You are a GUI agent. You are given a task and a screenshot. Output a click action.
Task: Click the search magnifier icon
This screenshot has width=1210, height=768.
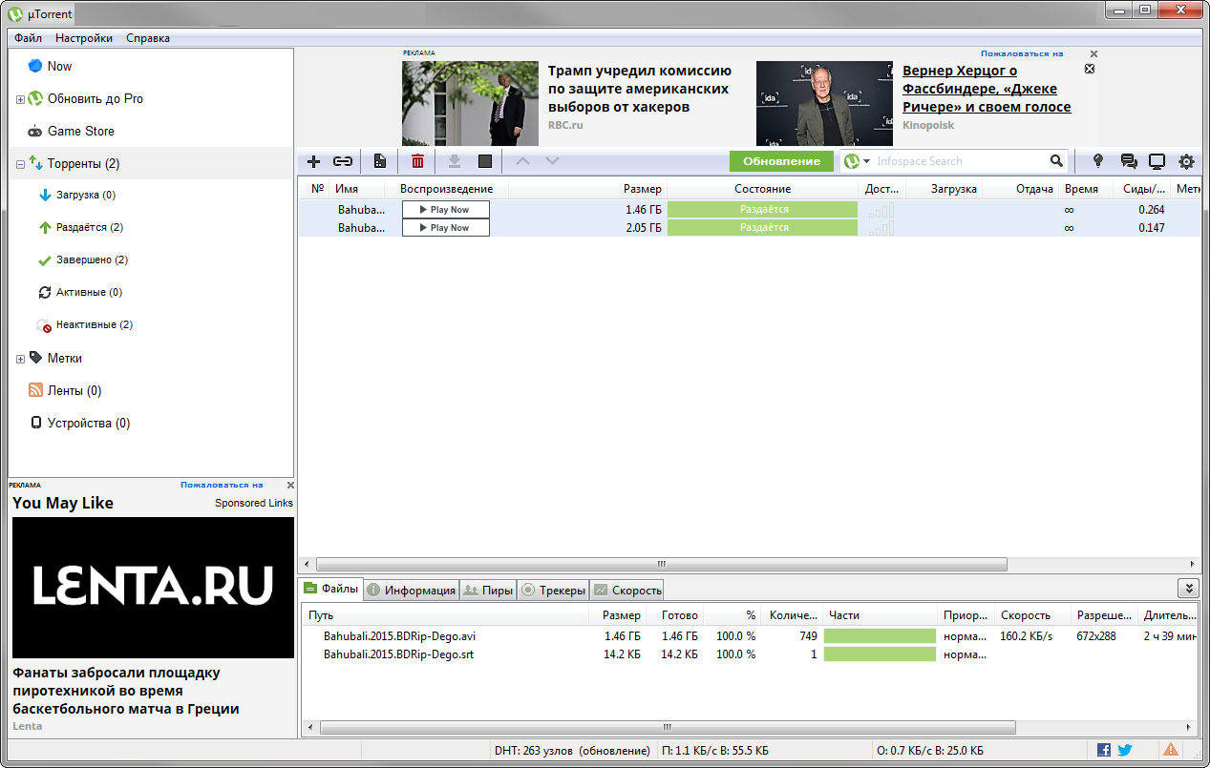(x=1056, y=161)
